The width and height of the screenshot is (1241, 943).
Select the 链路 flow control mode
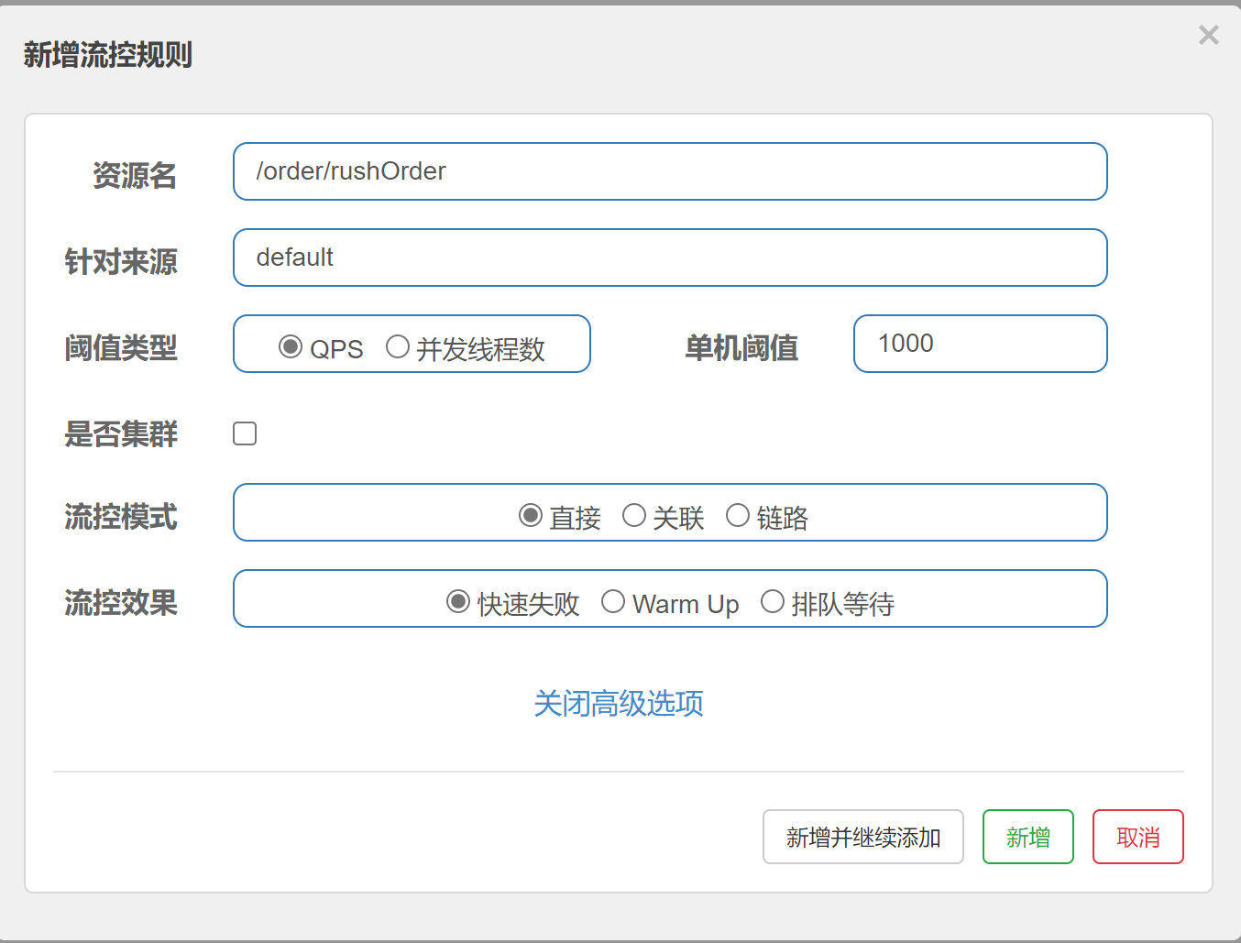[x=738, y=515]
